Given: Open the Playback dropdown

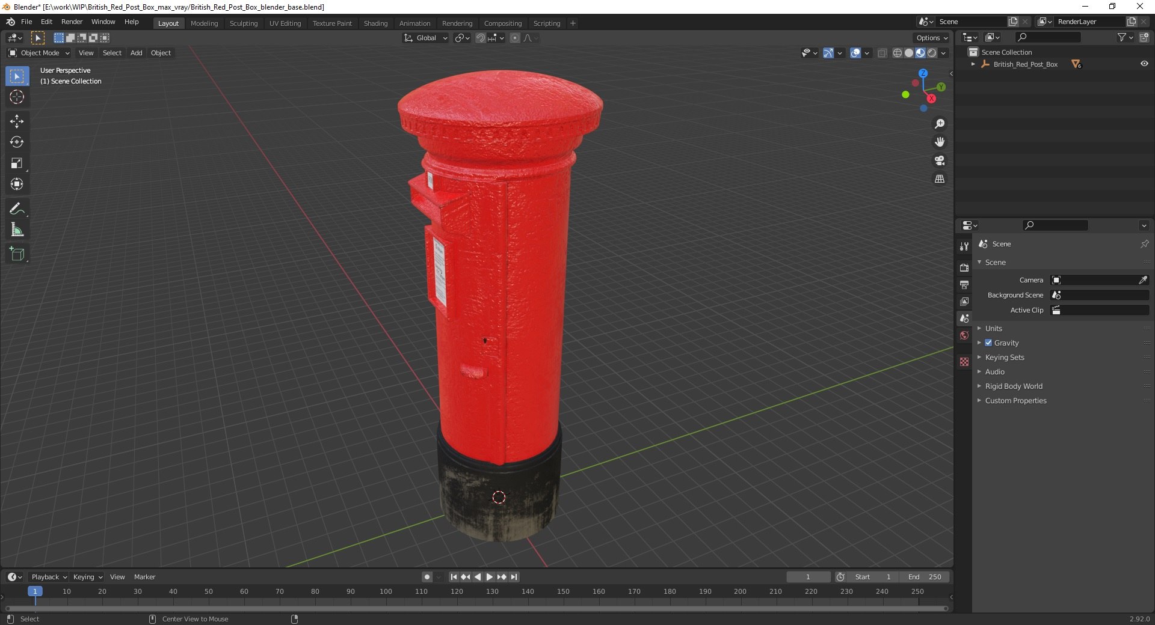Looking at the screenshot, I should (49, 577).
